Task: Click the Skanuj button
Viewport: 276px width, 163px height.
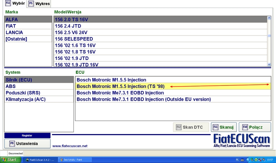Action: click(x=224, y=127)
